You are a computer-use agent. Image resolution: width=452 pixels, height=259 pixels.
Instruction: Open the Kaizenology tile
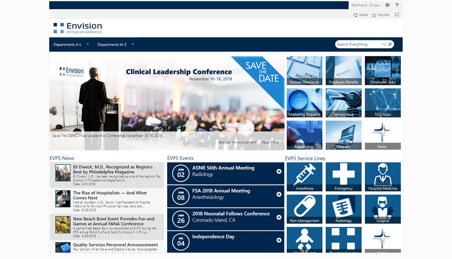(304, 135)
